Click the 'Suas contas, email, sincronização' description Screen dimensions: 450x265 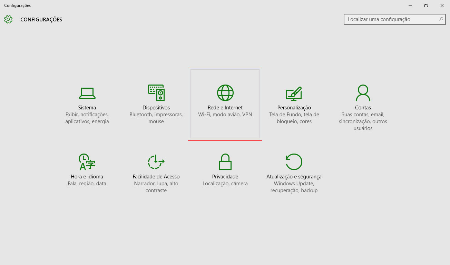click(363, 121)
